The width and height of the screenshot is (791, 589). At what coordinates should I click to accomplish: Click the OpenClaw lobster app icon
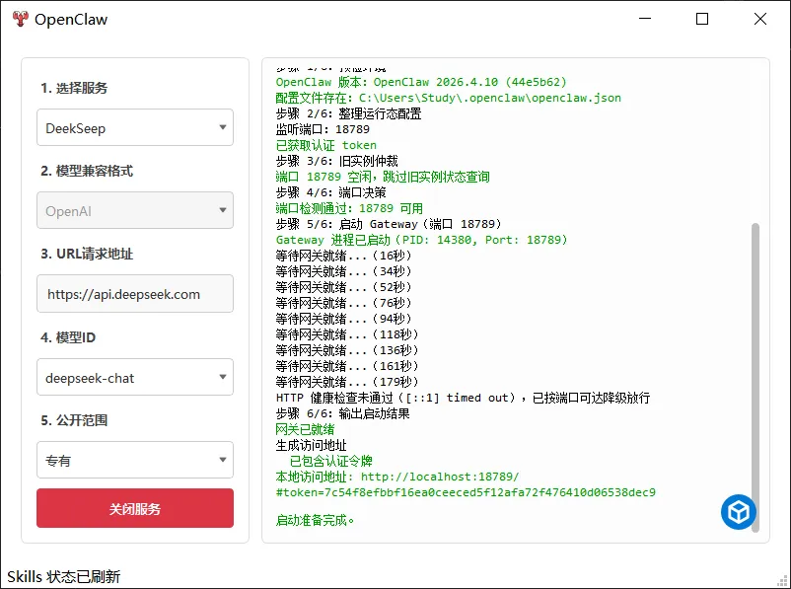coord(20,19)
